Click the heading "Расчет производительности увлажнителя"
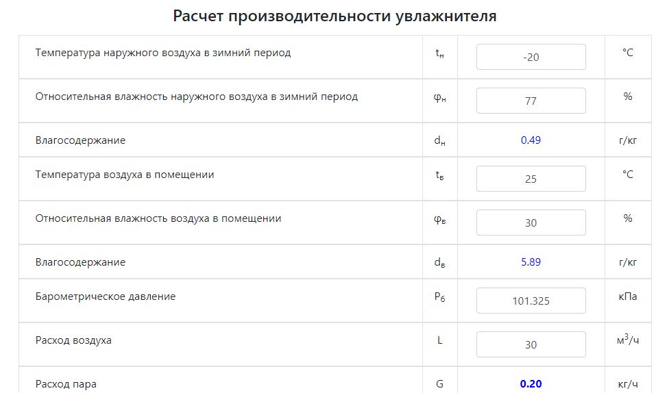 tap(335, 16)
